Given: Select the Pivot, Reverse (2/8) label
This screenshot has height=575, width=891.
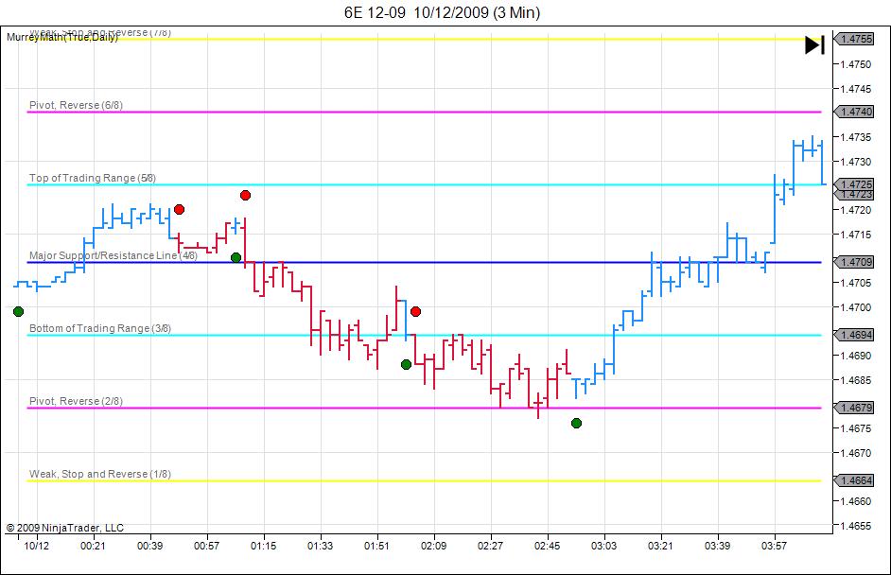Looking at the screenshot, I should coord(76,401).
